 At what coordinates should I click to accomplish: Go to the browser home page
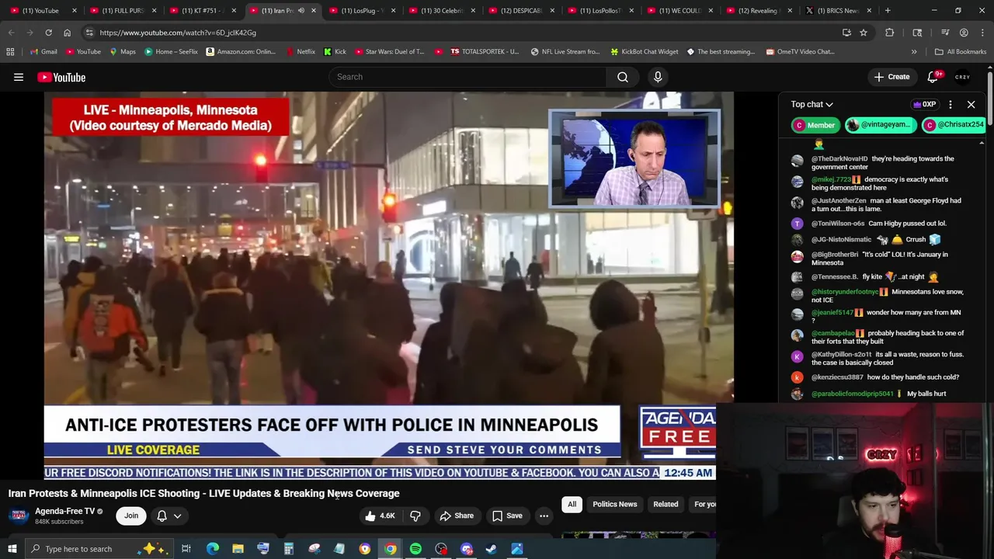67,33
